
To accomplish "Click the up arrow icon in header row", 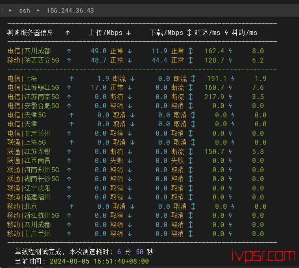I will (x=68, y=33).
